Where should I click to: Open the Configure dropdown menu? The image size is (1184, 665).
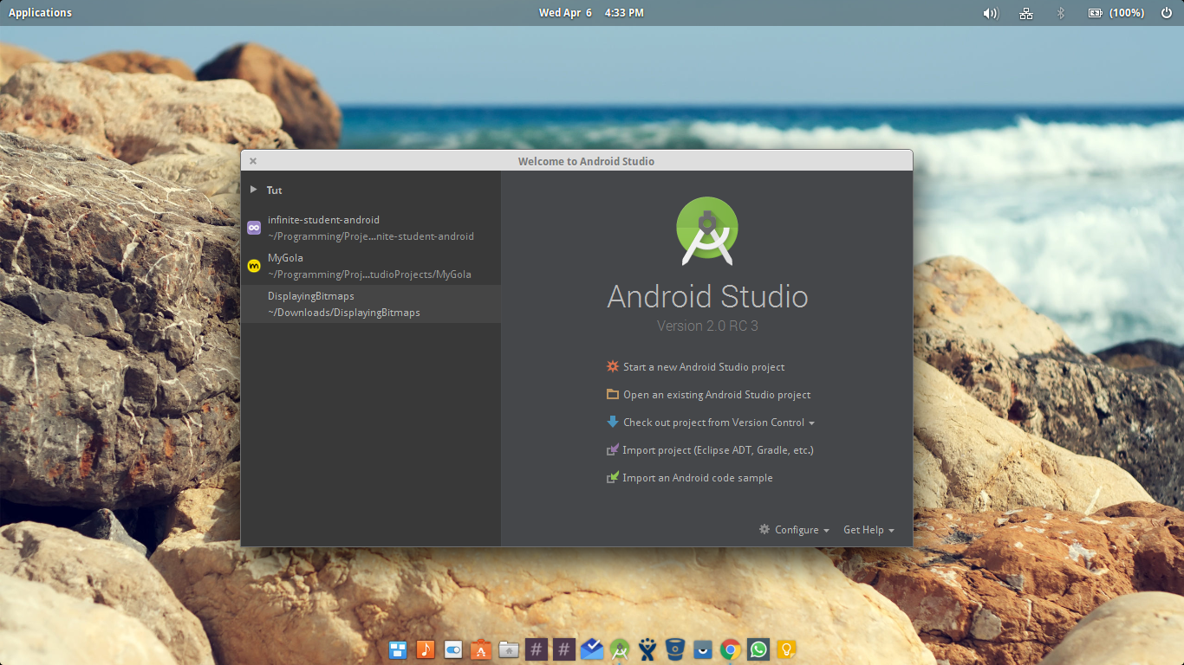(794, 530)
